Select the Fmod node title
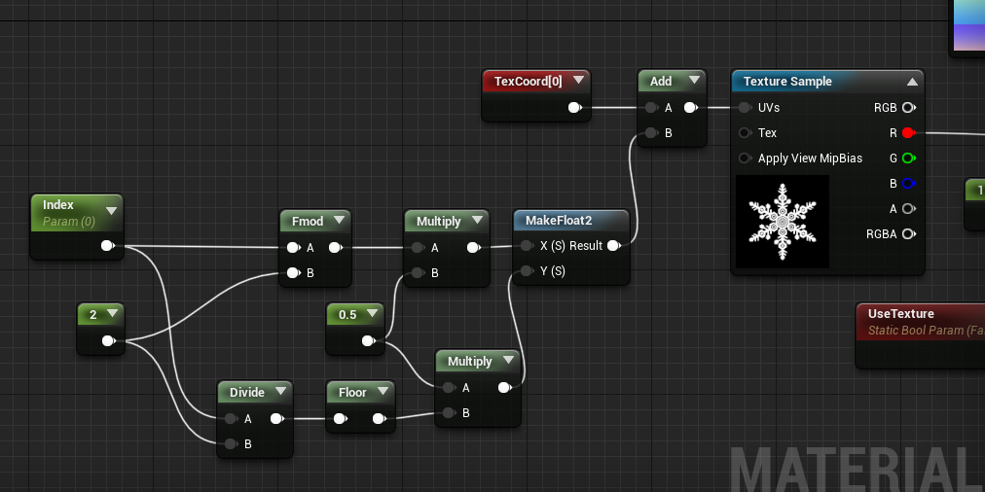The width and height of the screenshot is (985, 492). (308, 221)
